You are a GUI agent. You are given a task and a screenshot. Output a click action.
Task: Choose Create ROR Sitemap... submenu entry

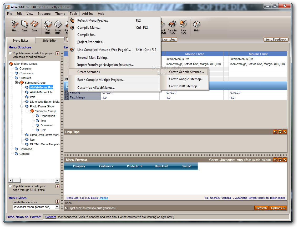pos(184,86)
